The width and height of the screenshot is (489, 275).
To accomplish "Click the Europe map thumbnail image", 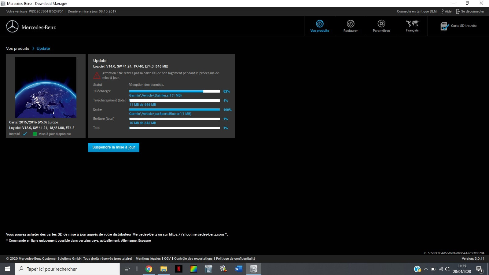I will click(46, 87).
